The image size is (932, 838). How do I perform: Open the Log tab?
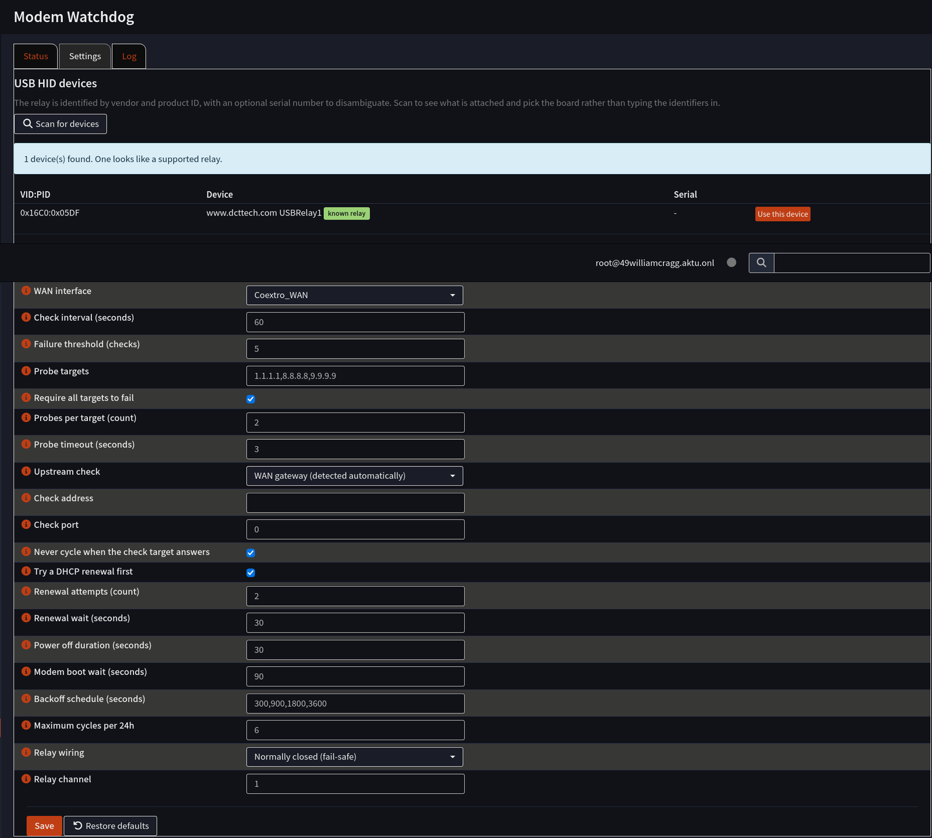pos(129,56)
